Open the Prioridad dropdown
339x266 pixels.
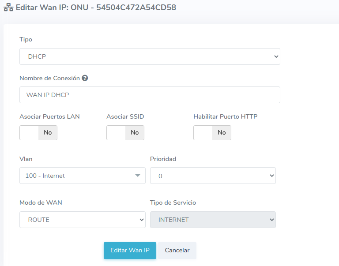213,176
